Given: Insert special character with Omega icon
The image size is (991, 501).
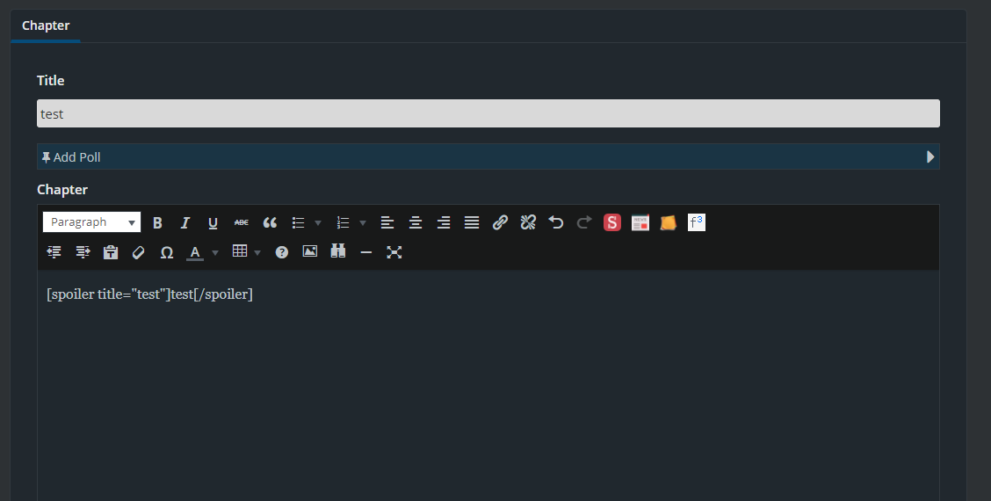Looking at the screenshot, I should [167, 252].
